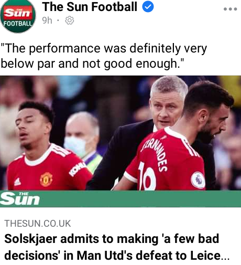Image resolution: width=241 pixels, height=265 pixels.
Task: Click the Premier League sleeve badge
Action: (198, 180)
